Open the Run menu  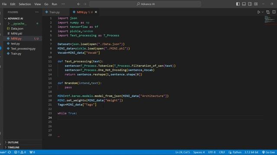(55, 4)
